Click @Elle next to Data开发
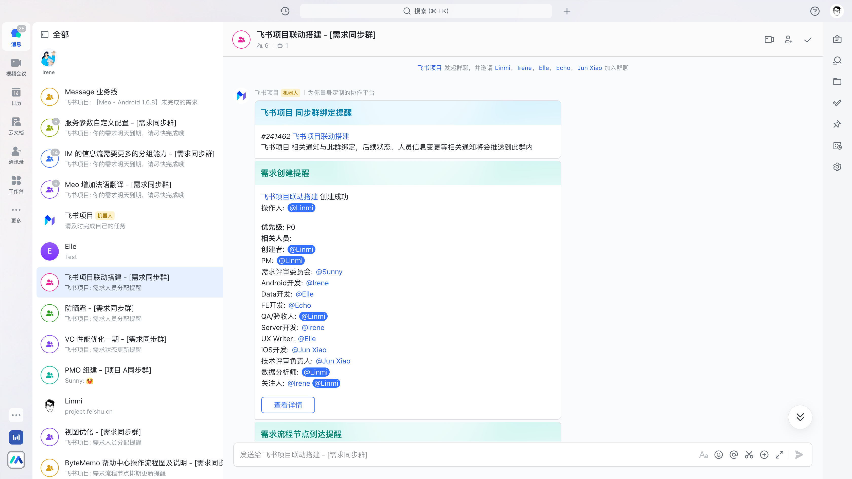The height and width of the screenshot is (479, 852). (305, 294)
